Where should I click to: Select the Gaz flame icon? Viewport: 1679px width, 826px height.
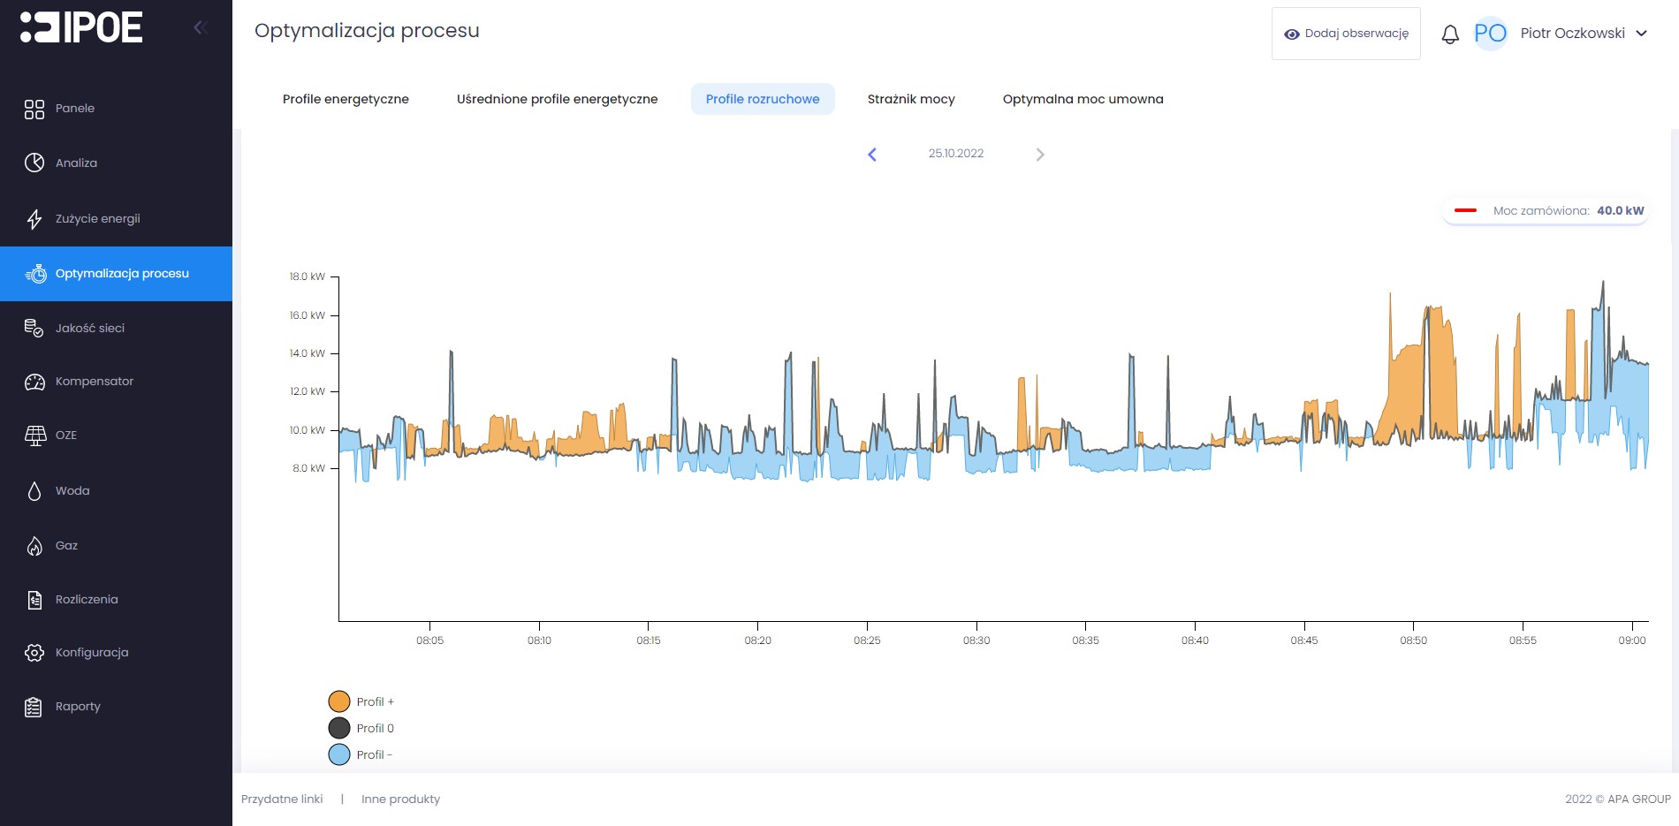coord(34,546)
